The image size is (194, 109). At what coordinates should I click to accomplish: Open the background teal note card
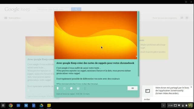[40, 68]
